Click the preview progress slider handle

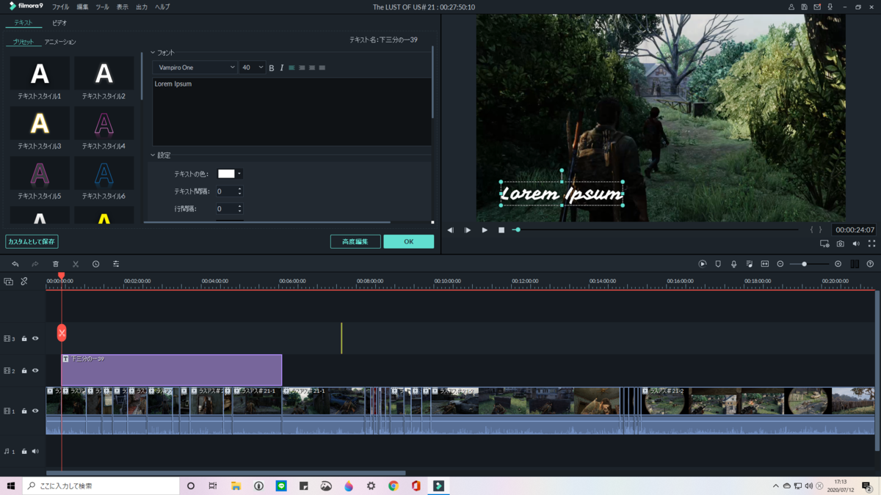click(x=517, y=230)
